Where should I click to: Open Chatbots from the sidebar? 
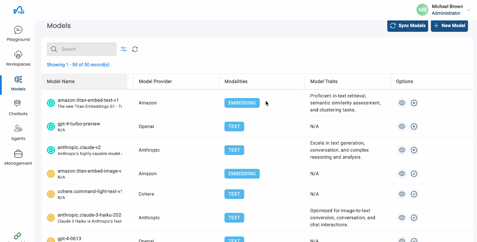(x=18, y=108)
